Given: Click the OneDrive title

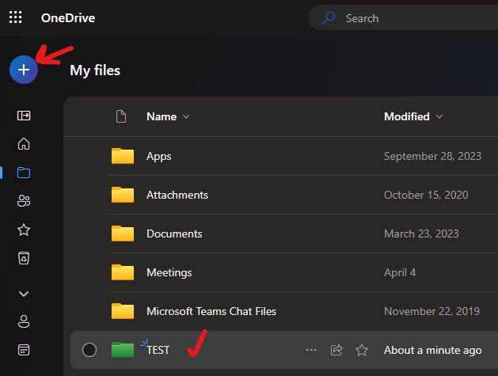Looking at the screenshot, I should [68, 18].
